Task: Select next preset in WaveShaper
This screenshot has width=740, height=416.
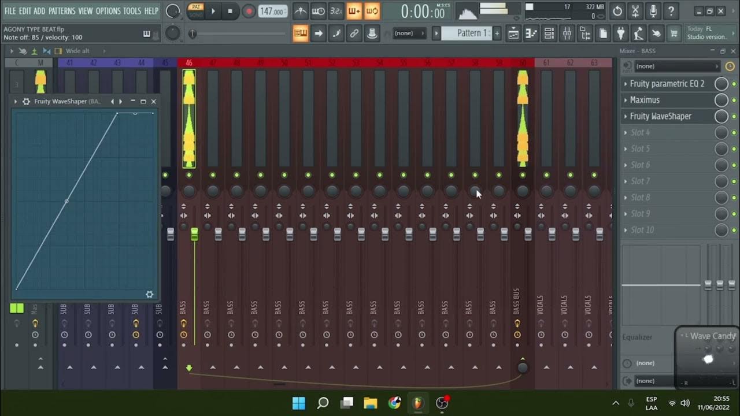Action: [x=120, y=101]
